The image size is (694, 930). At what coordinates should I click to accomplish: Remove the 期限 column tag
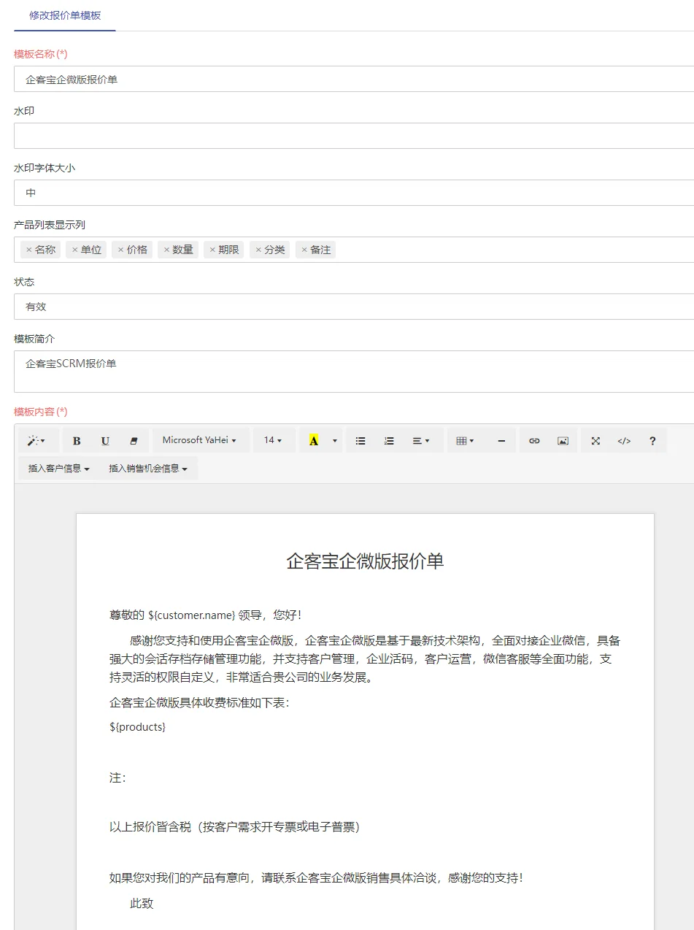coord(213,250)
